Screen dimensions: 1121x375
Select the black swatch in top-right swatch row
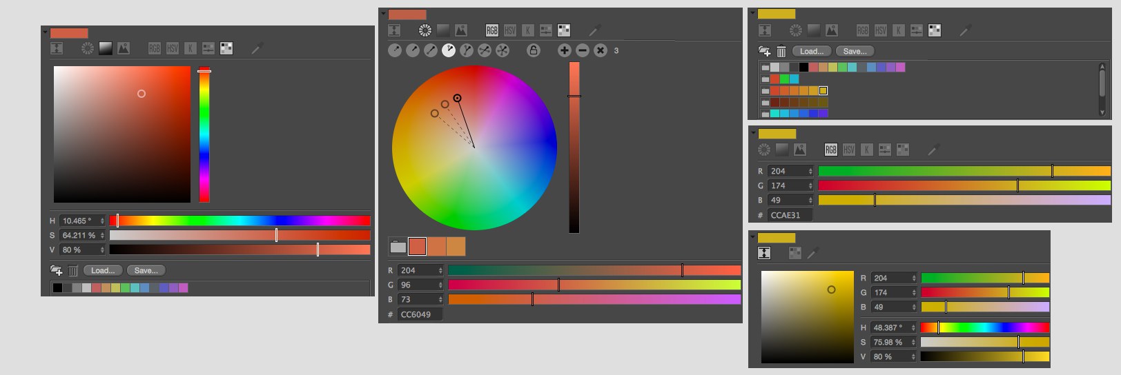coord(803,67)
